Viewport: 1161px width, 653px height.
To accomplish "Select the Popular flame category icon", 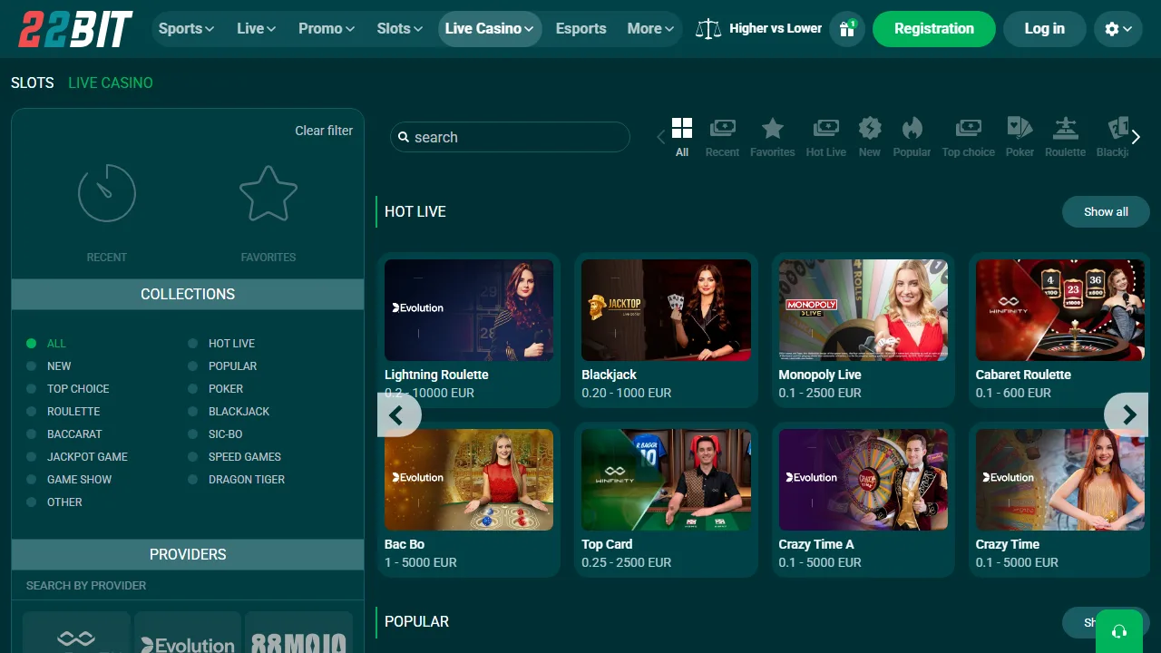I will [x=912, y=128].
